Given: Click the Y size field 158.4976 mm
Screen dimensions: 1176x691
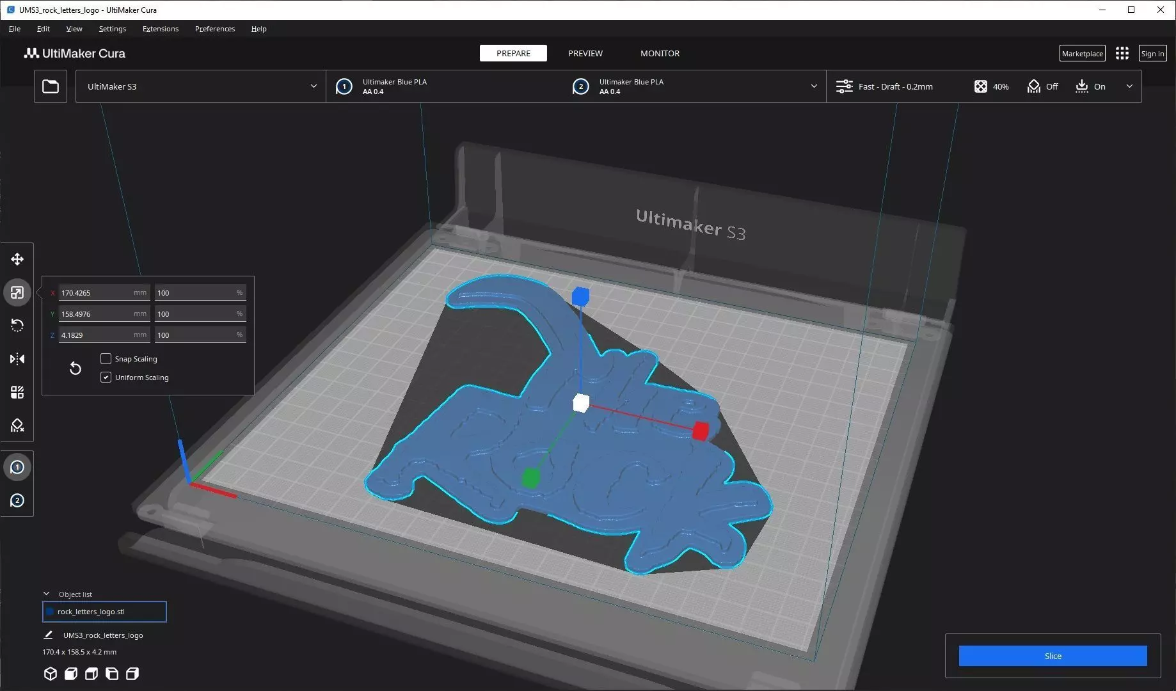Looking at the screenshot, I should (104, 314).
